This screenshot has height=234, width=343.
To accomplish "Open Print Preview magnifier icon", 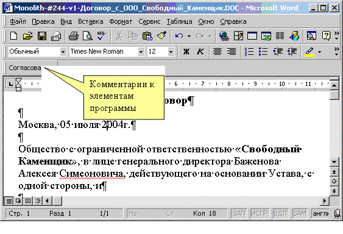I will click(88, 36).
